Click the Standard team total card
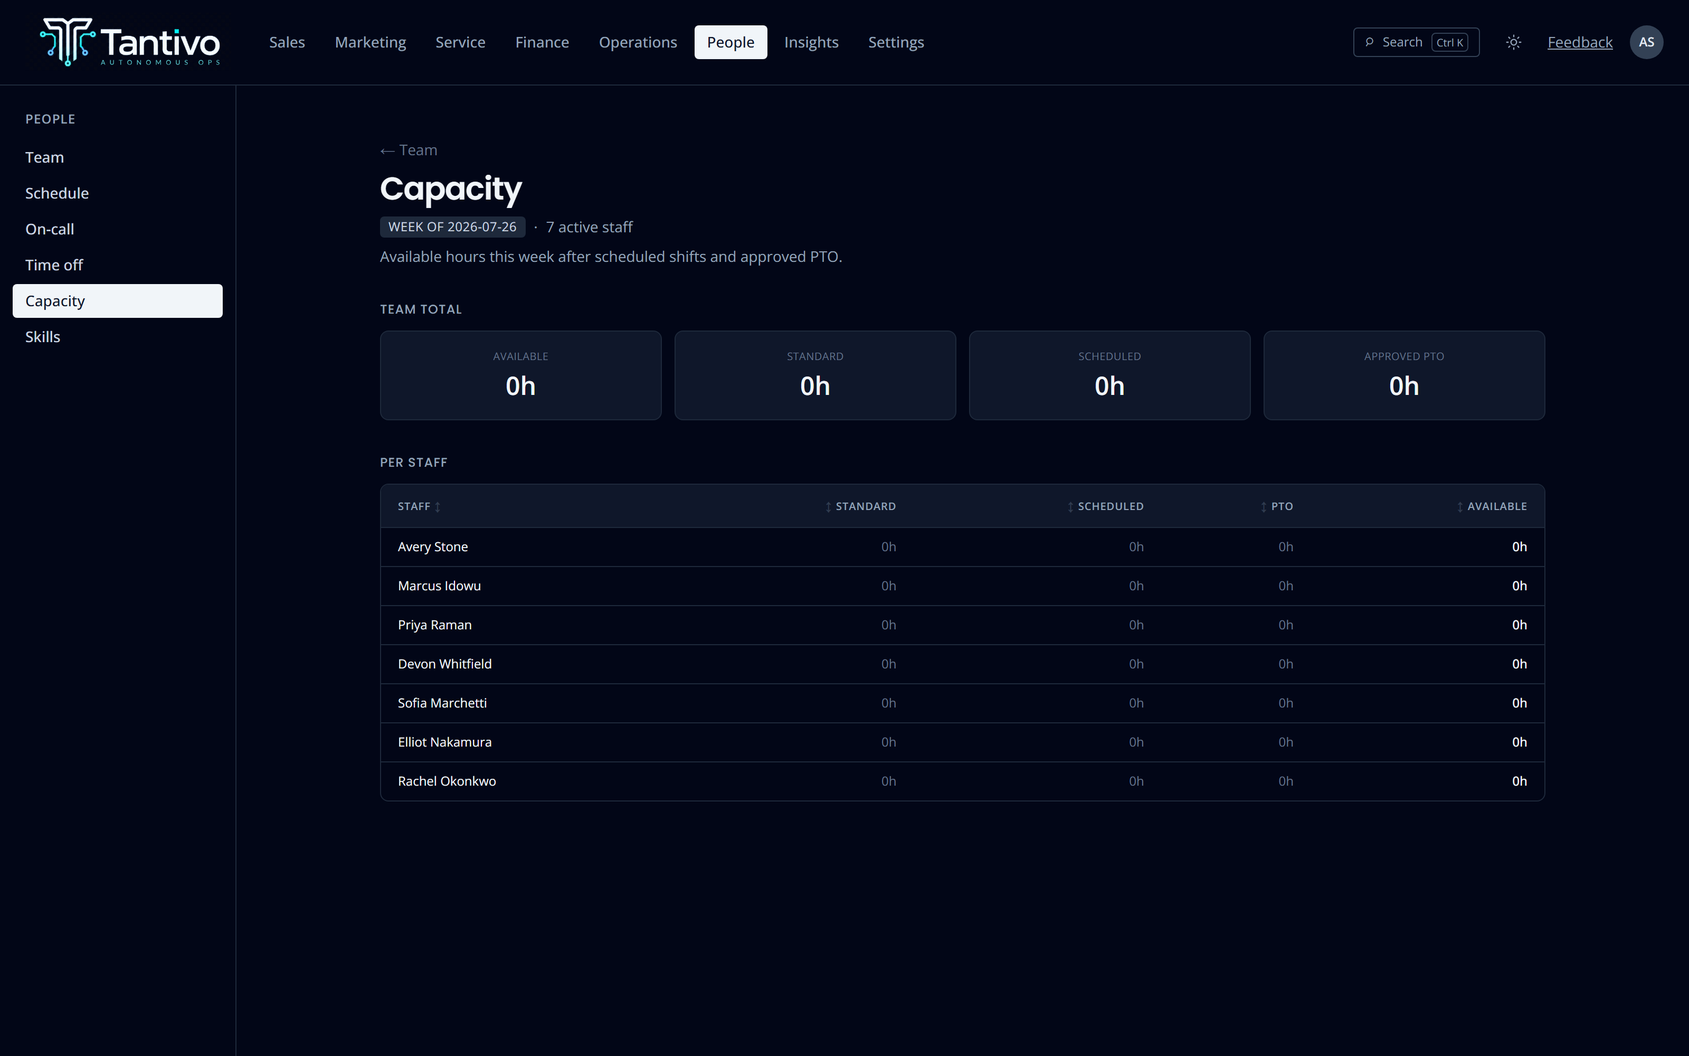 pos(814,375)
